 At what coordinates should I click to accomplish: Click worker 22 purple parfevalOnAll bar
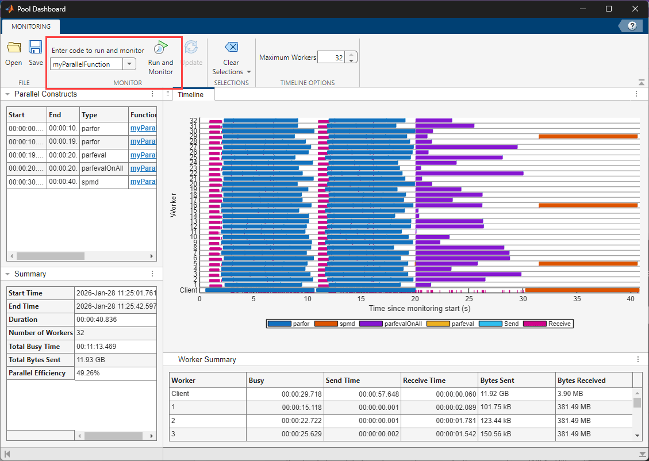pyautogui.click(x=470, y=174)
